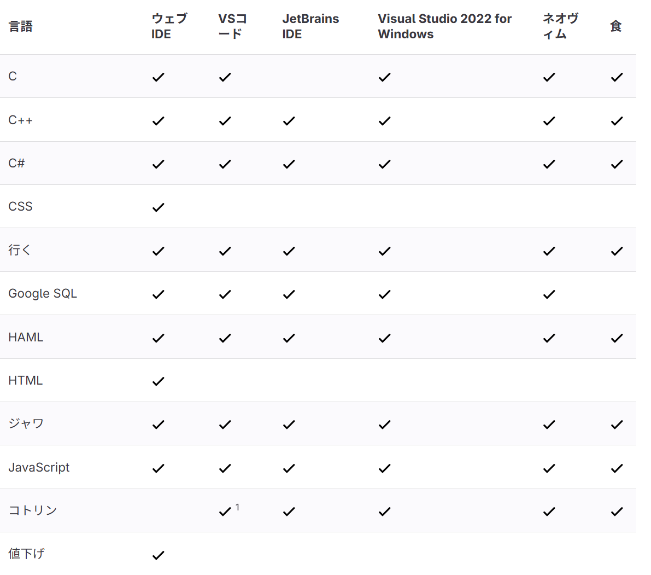Click the C++ row JetBrains IDE checkmark
Screen dimensions: 651x575
tap(289, 121)
